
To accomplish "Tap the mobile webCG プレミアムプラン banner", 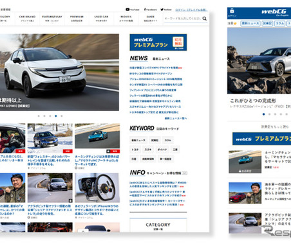I will (262, 139).
